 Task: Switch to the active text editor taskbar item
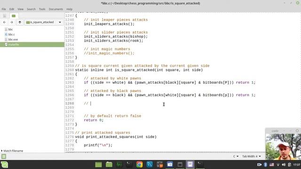click(x=190, y=165)
